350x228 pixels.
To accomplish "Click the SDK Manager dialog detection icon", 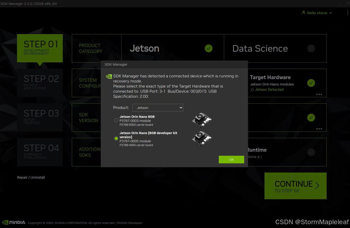I will 109,76.
